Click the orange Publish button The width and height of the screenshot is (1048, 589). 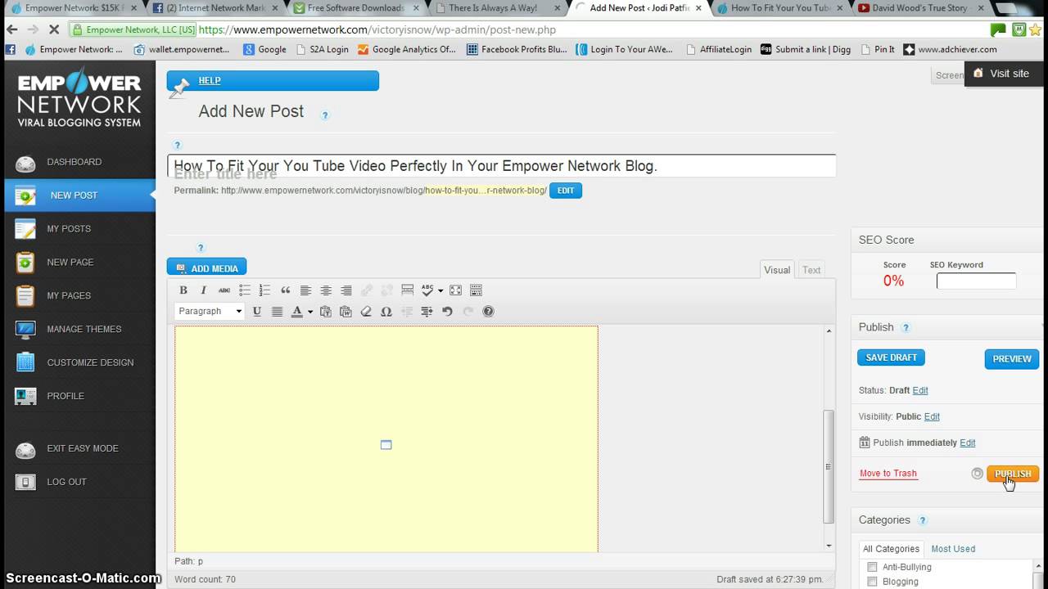click(1013, 474)
